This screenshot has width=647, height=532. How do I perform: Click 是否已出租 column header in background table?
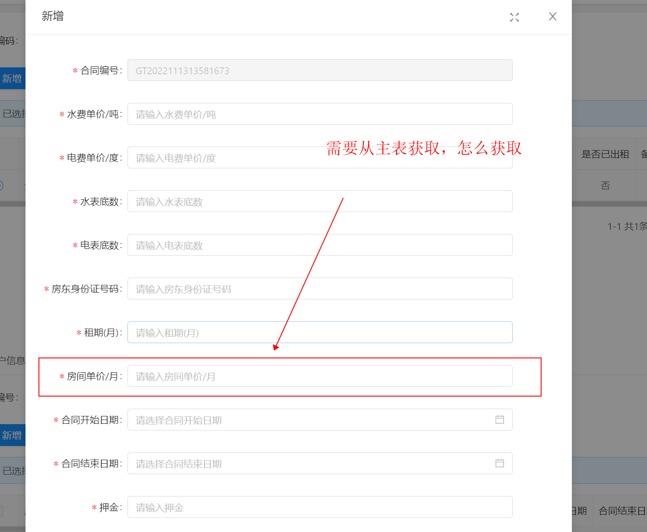[605, 154]
